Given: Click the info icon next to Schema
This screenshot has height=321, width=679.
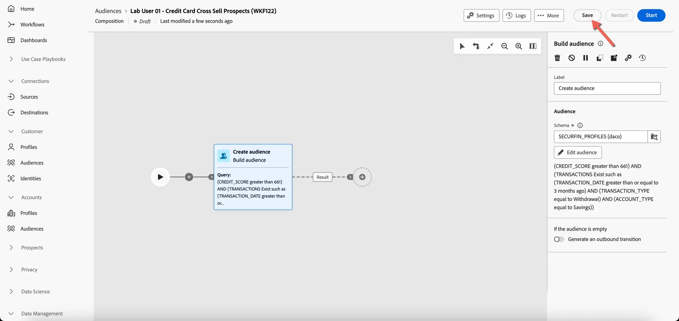Looking at the screenshot, I should [580, 125].
